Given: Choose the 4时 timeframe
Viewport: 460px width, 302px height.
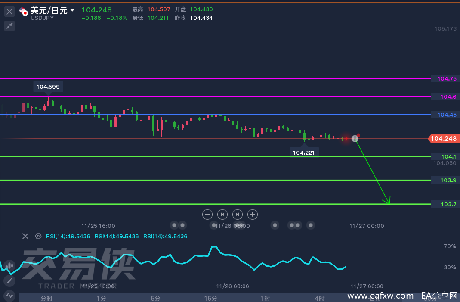Looking at the screenshot, I should [x=320, y=298].
